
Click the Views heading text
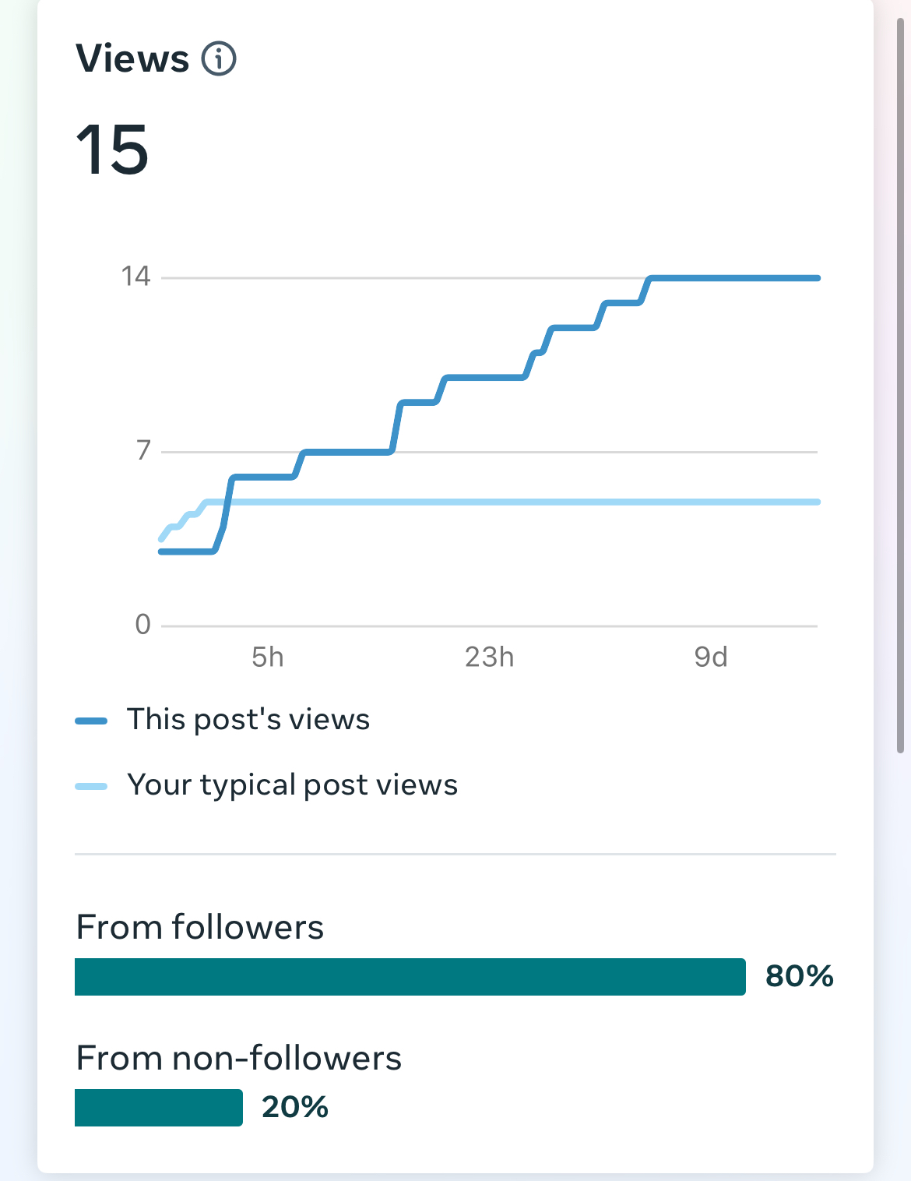132,59
